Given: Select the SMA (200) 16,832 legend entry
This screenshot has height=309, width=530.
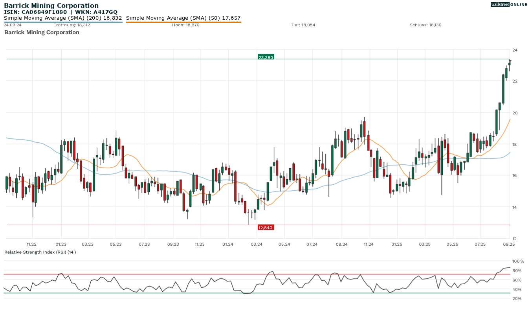Looking at the screenshot, I should point(63,18).
